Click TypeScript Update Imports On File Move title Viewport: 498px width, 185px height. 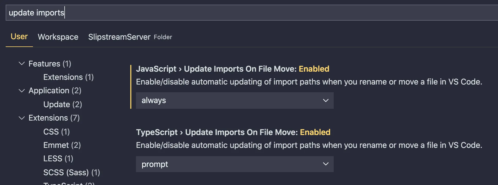[233, 132]
